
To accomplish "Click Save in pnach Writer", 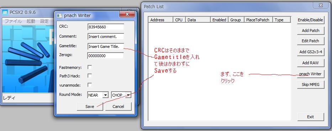I will pos(90,107).
